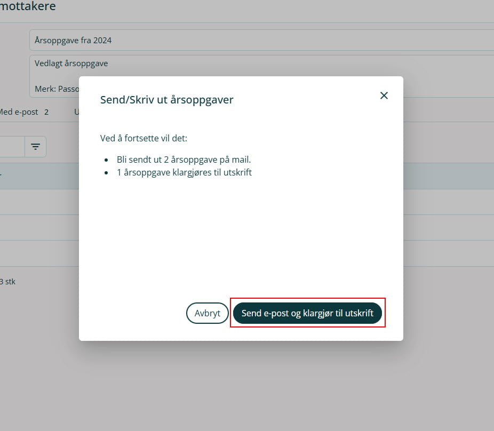Click the bullet about klargjøres til utskrift

pyautogui.click(x=184, y=172)
